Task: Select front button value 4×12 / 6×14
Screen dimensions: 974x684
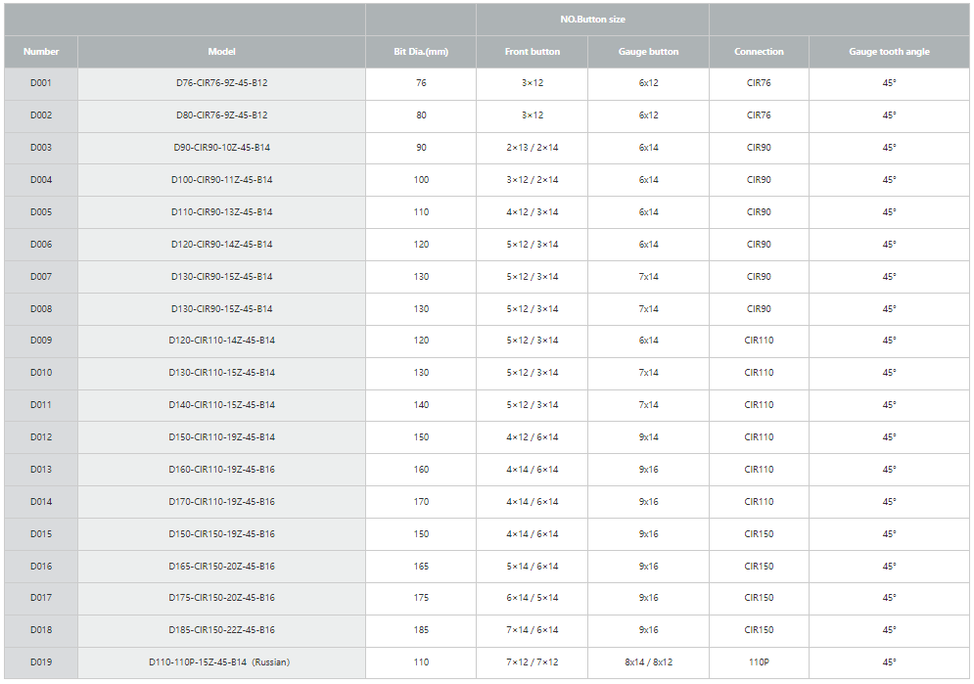Action: [533, 437]
